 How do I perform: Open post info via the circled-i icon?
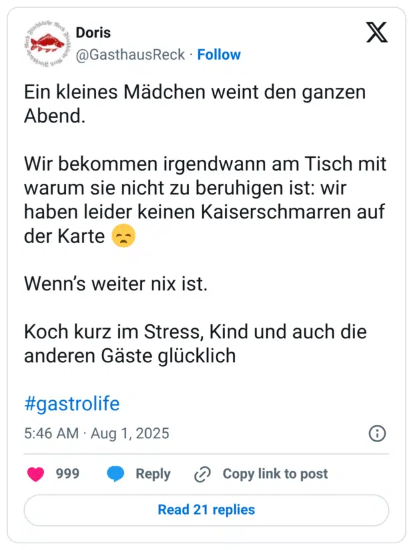(x=376, y=433)
